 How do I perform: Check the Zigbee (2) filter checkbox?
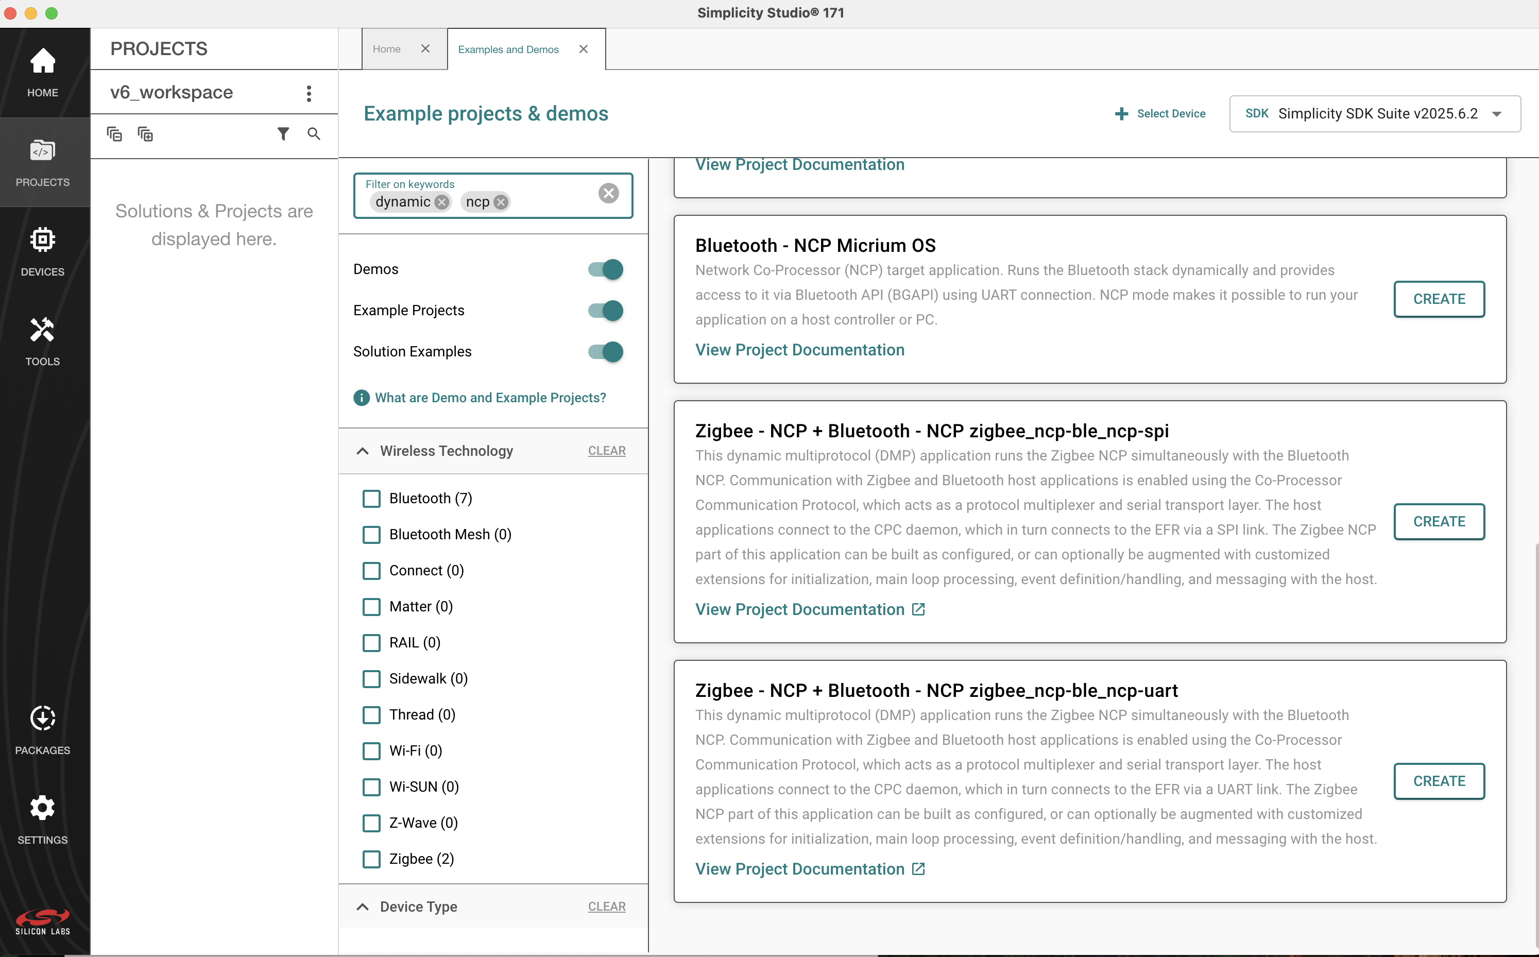[371, 859]
